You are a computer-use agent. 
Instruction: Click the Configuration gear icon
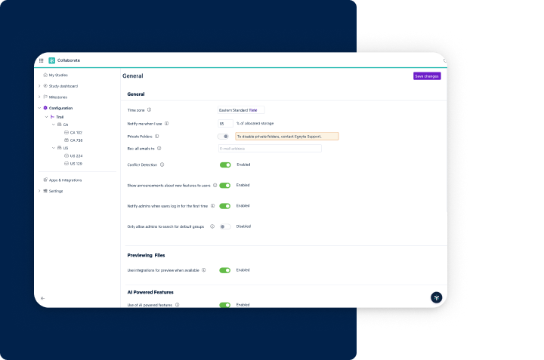[x=45, y=108]
